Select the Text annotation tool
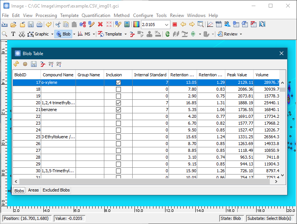Image resolution: width=297 pixels, height=224 pixels. pyautogui.click(x=13, y=34)
